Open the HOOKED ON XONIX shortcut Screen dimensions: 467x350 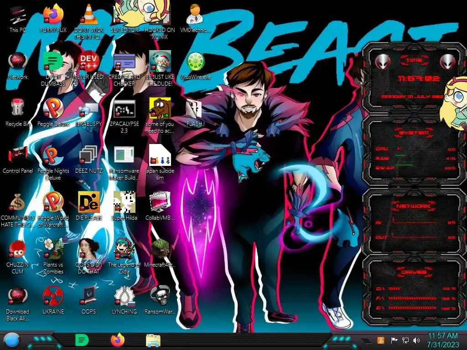pyautogui.click(x=160, y=22)
